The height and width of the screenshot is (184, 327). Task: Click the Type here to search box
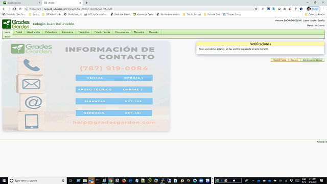click(37, 180)
